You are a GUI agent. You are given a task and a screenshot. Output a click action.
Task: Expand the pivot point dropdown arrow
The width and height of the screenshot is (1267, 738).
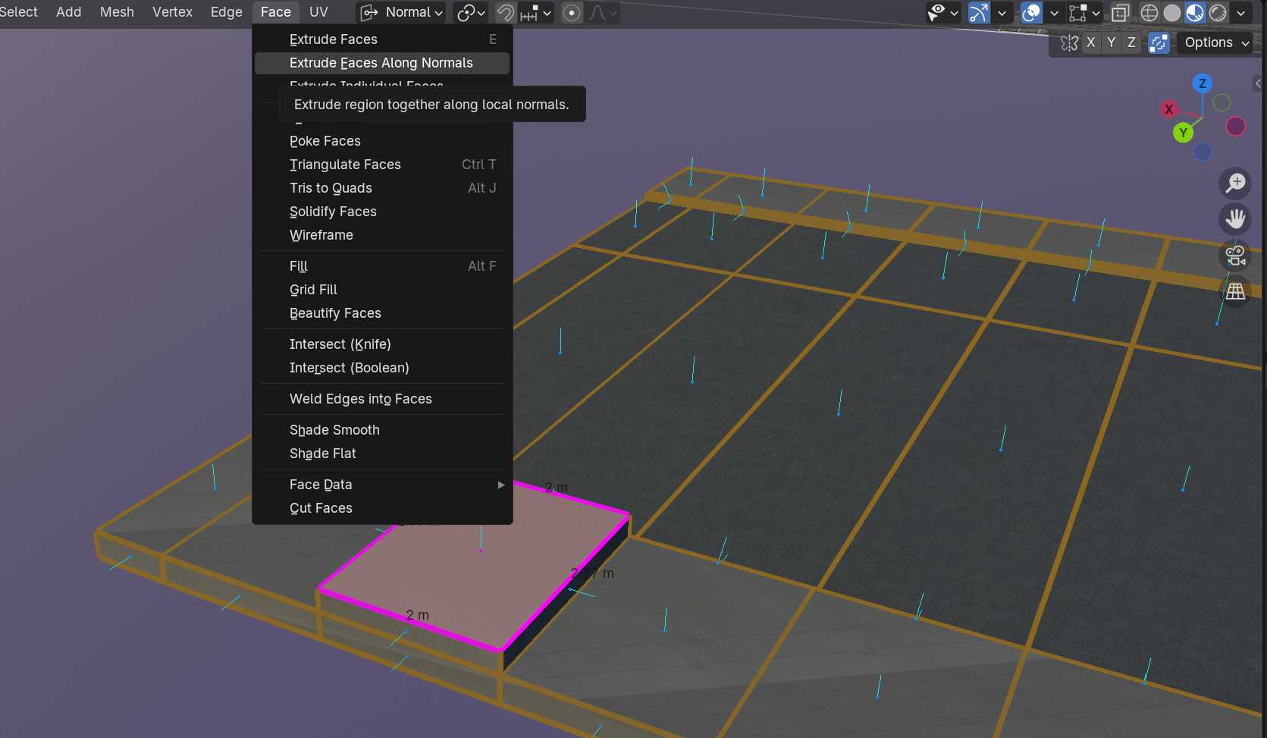(x=481, y=13)
